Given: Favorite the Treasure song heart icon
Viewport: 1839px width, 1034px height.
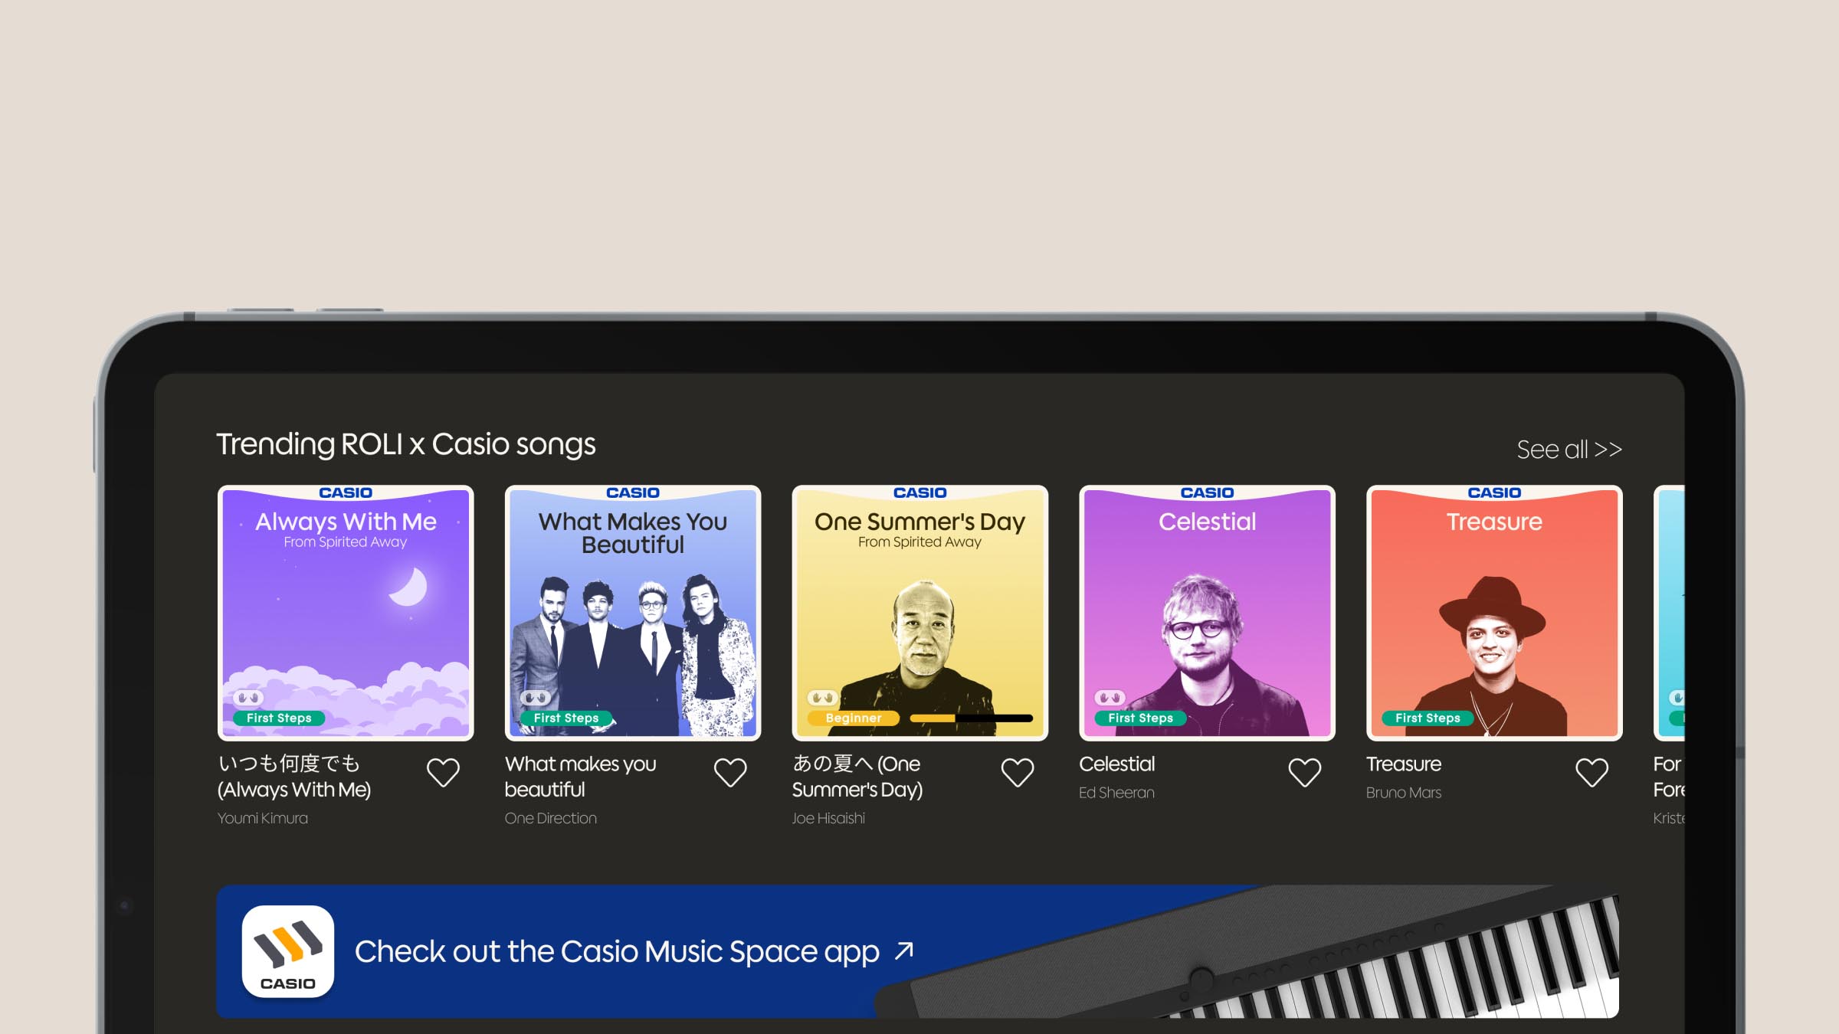Looking at the screenshot, I should (1592, 772).
